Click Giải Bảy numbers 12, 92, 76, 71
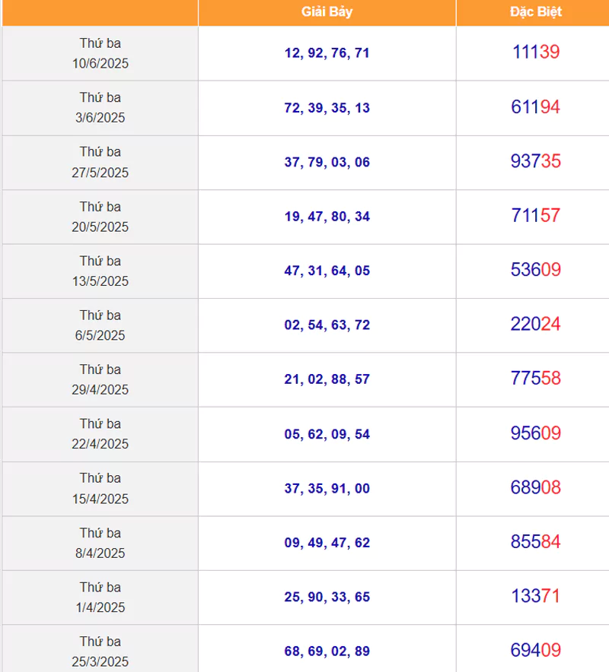Image resolution: width=609 pixels, height=672 pixels. [x=327, y=52]
